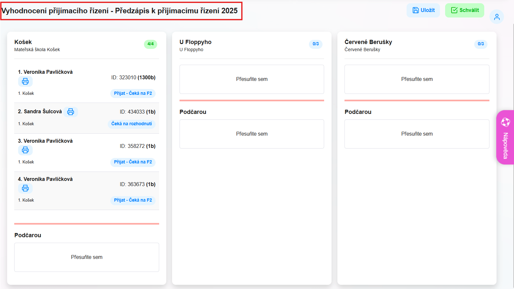Click the 4/4 capacity badge for Košek

tap(150, 44)
